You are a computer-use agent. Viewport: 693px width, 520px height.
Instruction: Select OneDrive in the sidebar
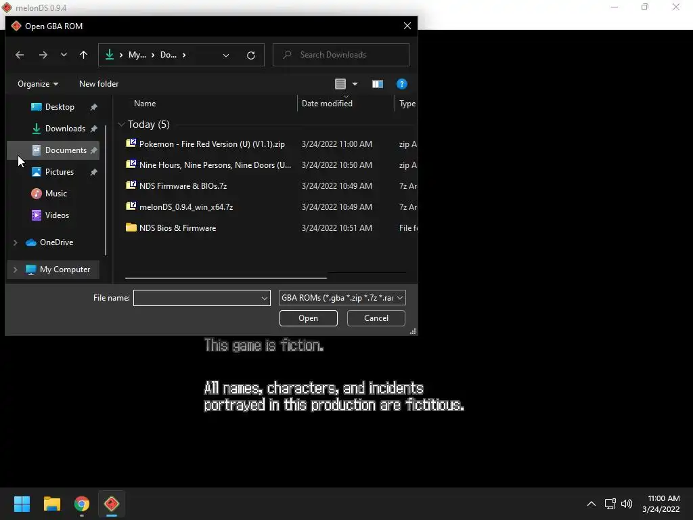point(53,242)
